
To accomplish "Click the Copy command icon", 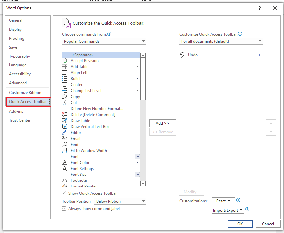I will coord(65,97).
